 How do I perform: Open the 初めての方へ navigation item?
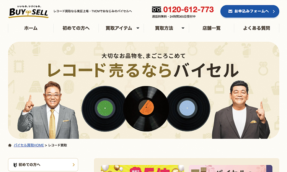(76, 28)
